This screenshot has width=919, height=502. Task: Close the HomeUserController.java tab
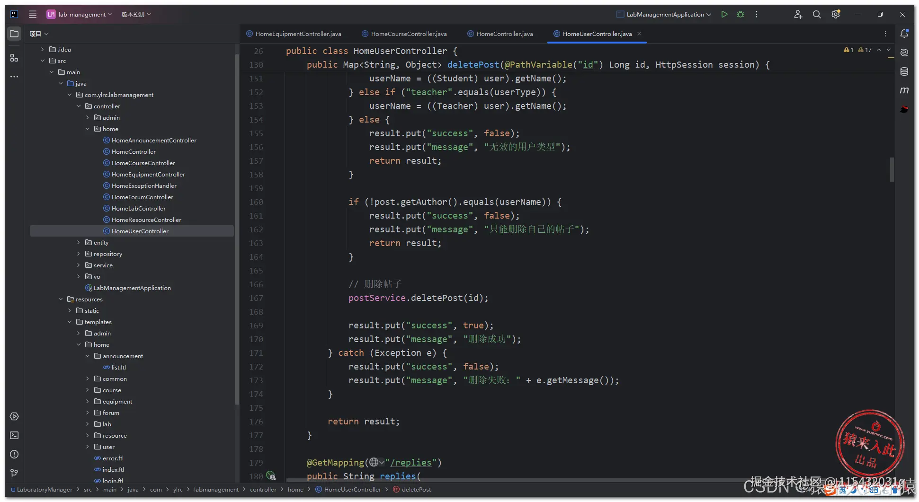coord(639,34)
